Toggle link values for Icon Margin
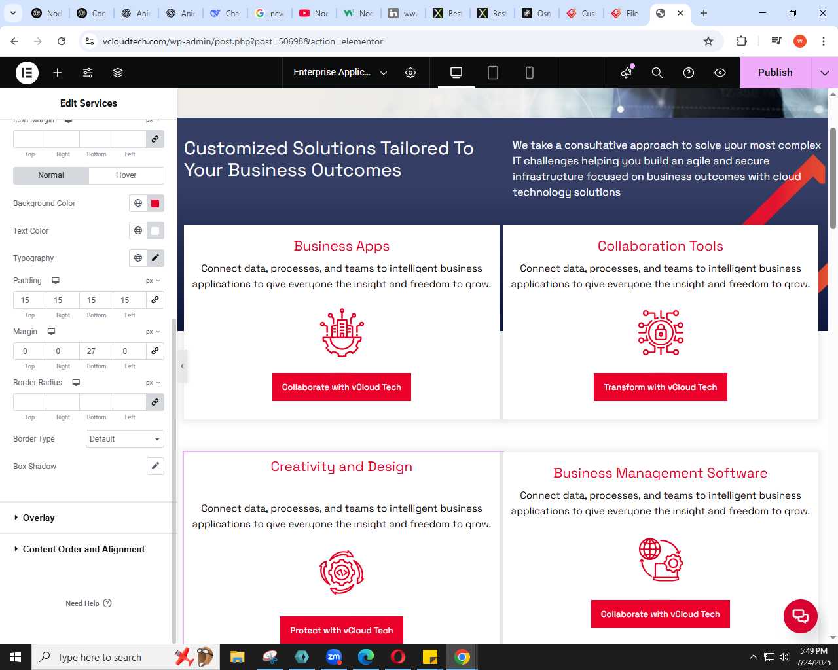This screenshot has height=670, width=838. [155, 139]
